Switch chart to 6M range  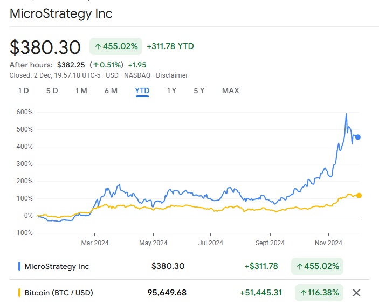click(x=111, y=91)
